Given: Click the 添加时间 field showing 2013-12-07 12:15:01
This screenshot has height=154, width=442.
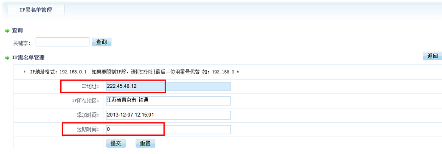Looking at the screenshot, I should click(168, 115).
